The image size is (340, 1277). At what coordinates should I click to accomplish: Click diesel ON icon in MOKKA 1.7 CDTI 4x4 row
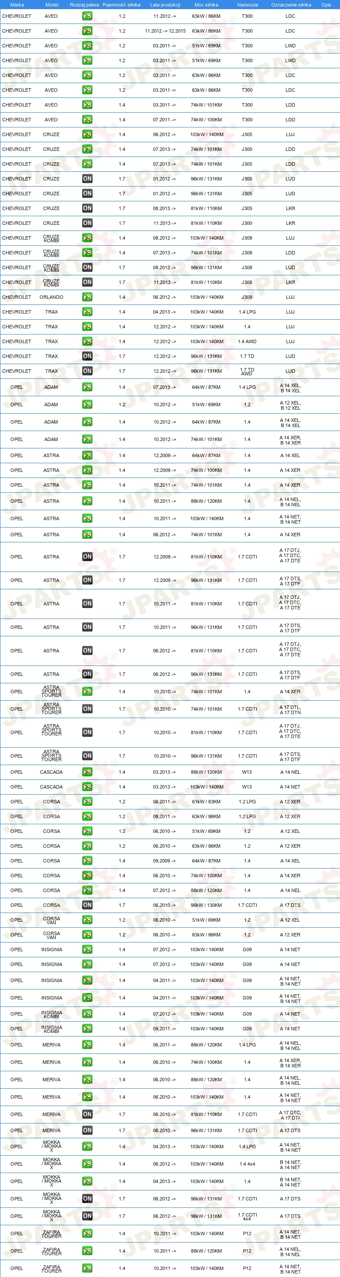(x=87, y=1216)
